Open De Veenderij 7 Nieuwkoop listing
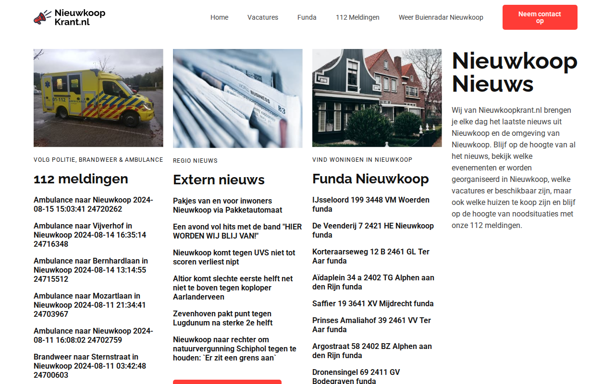Image resolution: width=615 pixels, height=384 pixels. coord(373,230)
